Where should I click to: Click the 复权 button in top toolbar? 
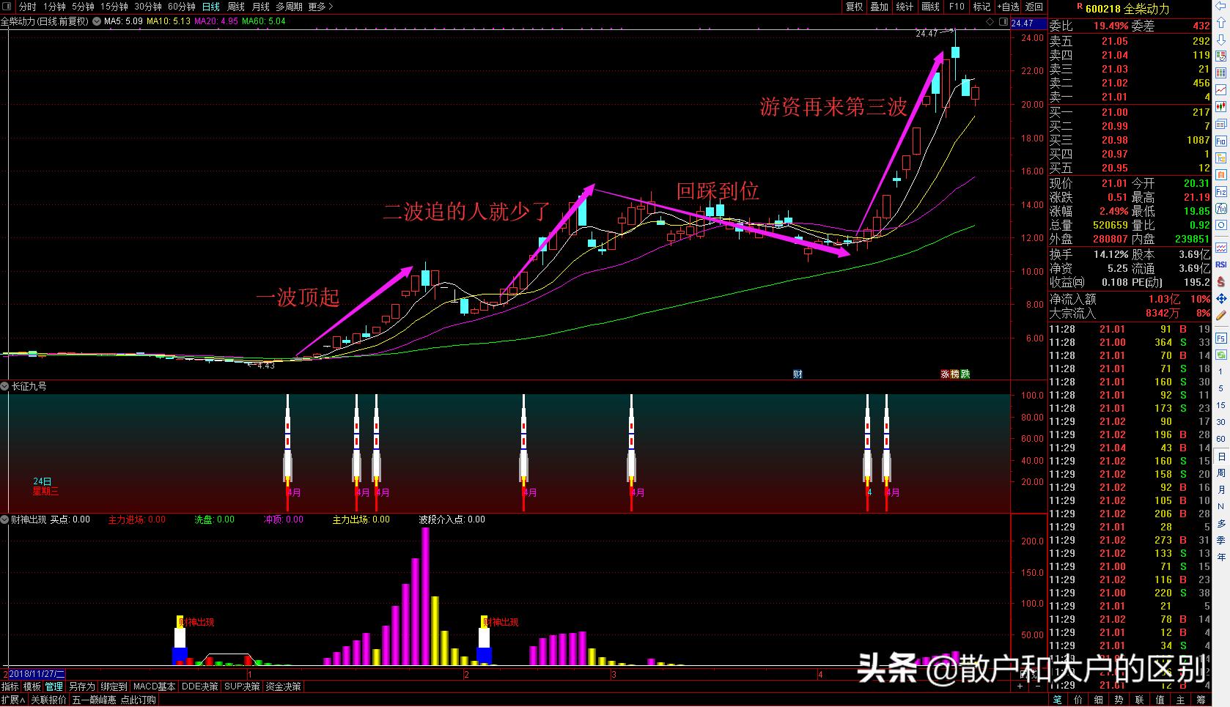pyautogui.click(x=854, y=7)
